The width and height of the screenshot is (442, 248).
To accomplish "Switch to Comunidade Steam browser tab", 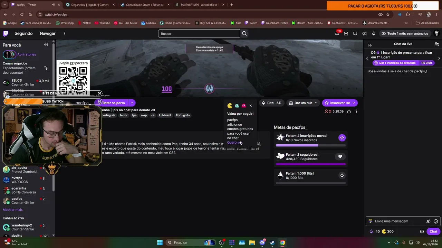I will click(x=144, y=5).
